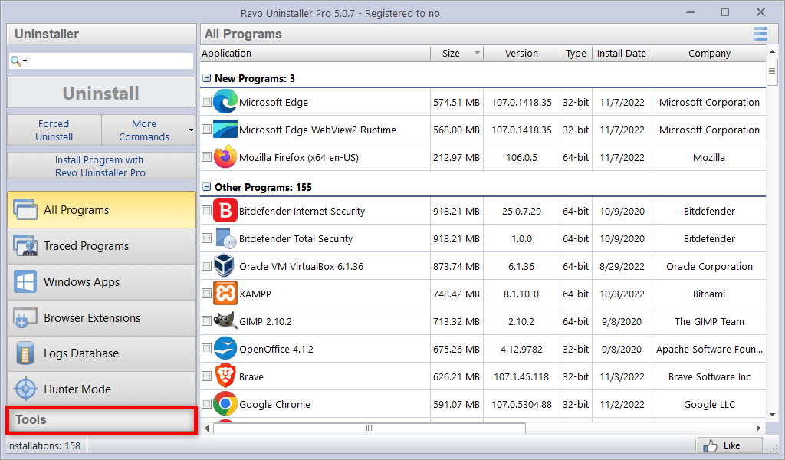Check the Oracle VM VirtualBox checkbox
Image resolution: width=785 pixels, height=460 pixels.
[x=206, y=265]
